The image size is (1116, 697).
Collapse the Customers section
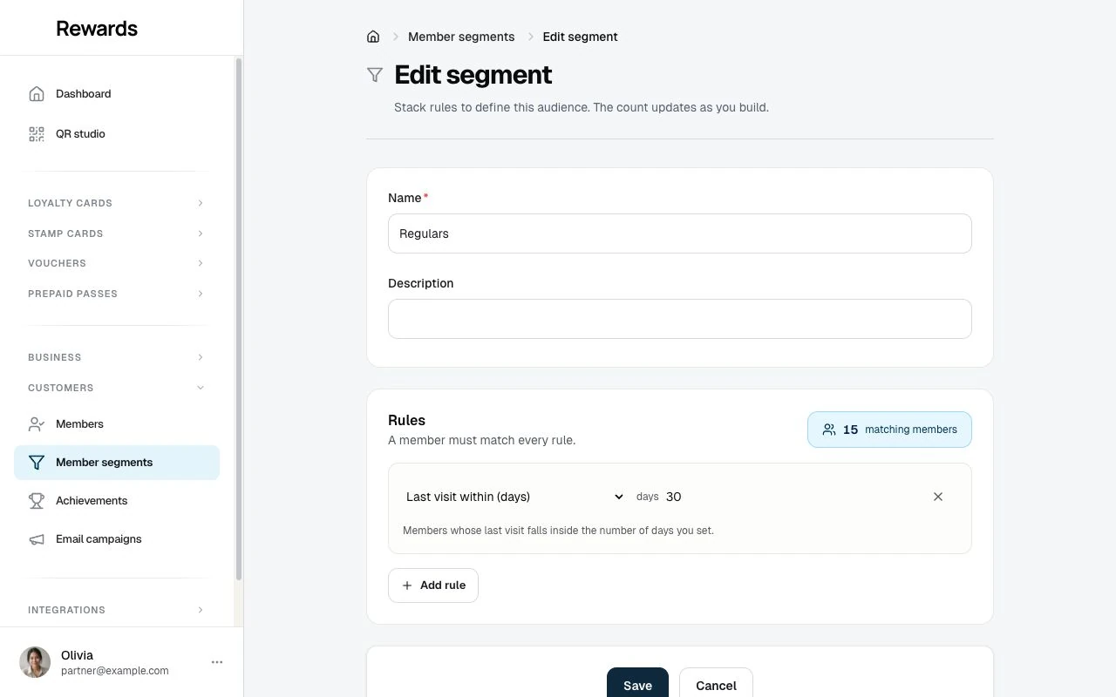[116, 388]
